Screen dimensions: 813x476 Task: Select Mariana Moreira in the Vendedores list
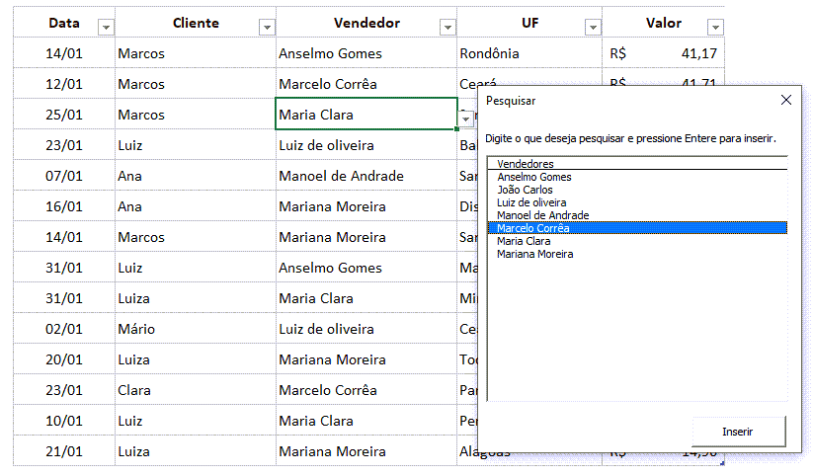click(534, 254)
